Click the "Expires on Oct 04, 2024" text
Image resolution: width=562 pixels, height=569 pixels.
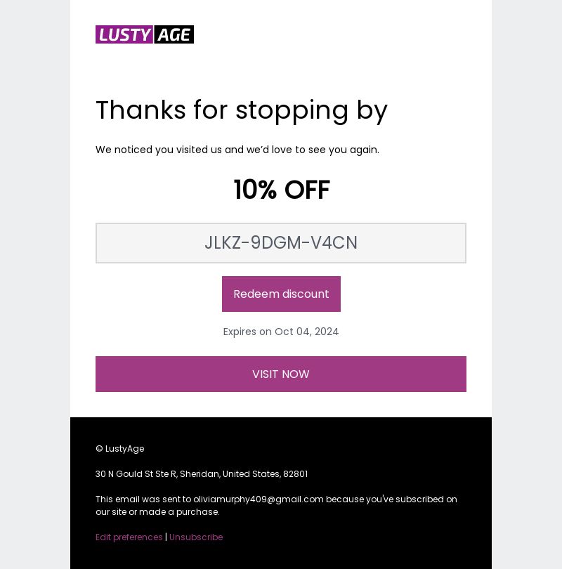pyautogui.click(x=281, y=332)
